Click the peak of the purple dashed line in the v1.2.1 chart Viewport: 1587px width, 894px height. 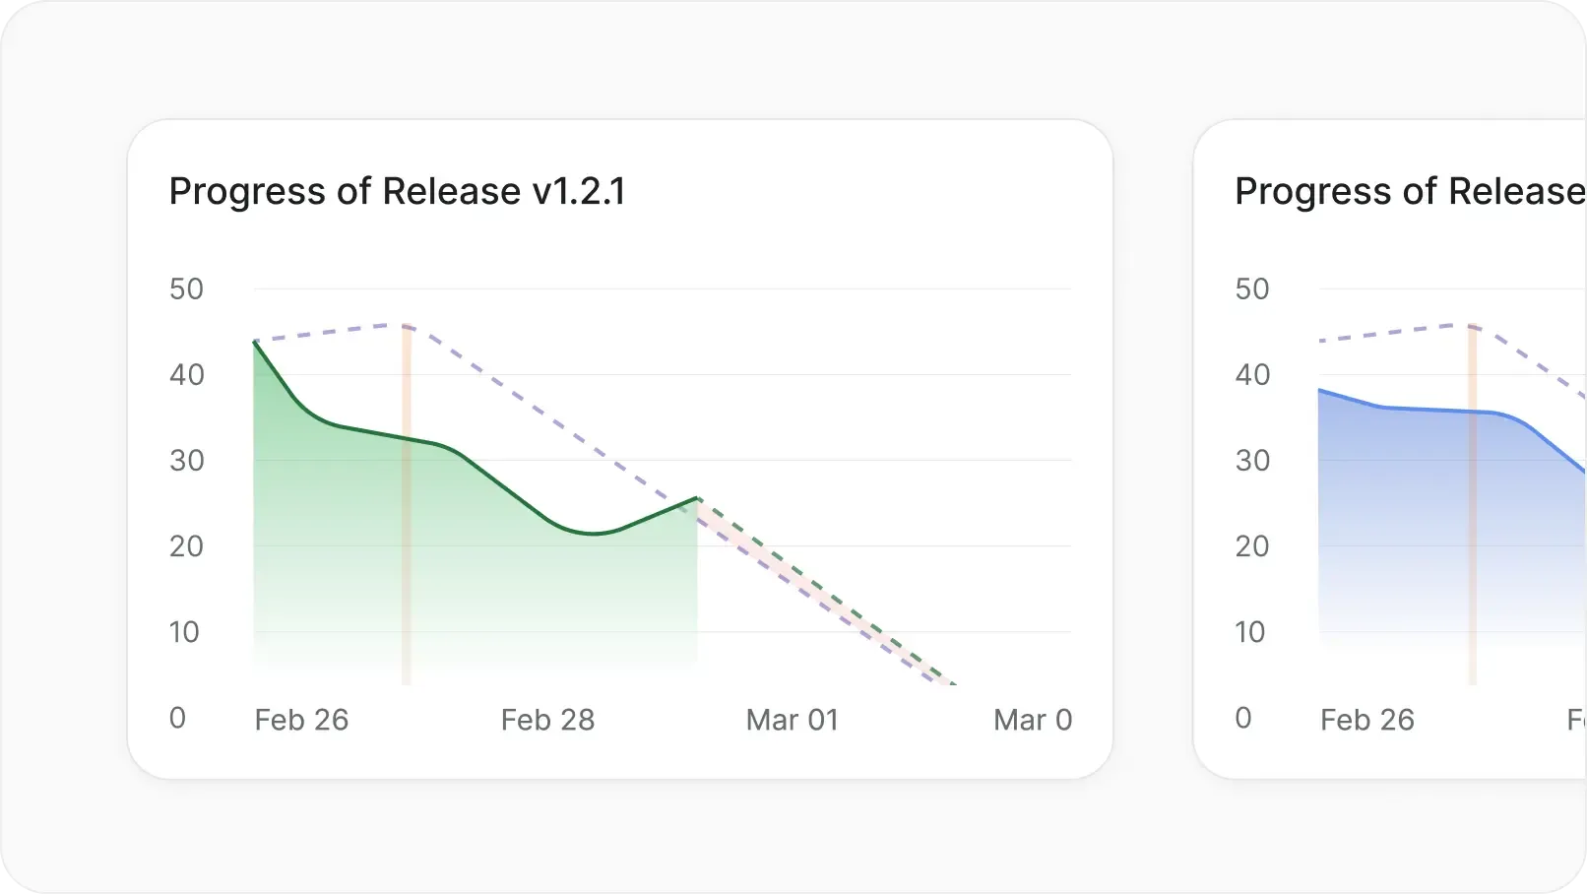pos(406,324)
